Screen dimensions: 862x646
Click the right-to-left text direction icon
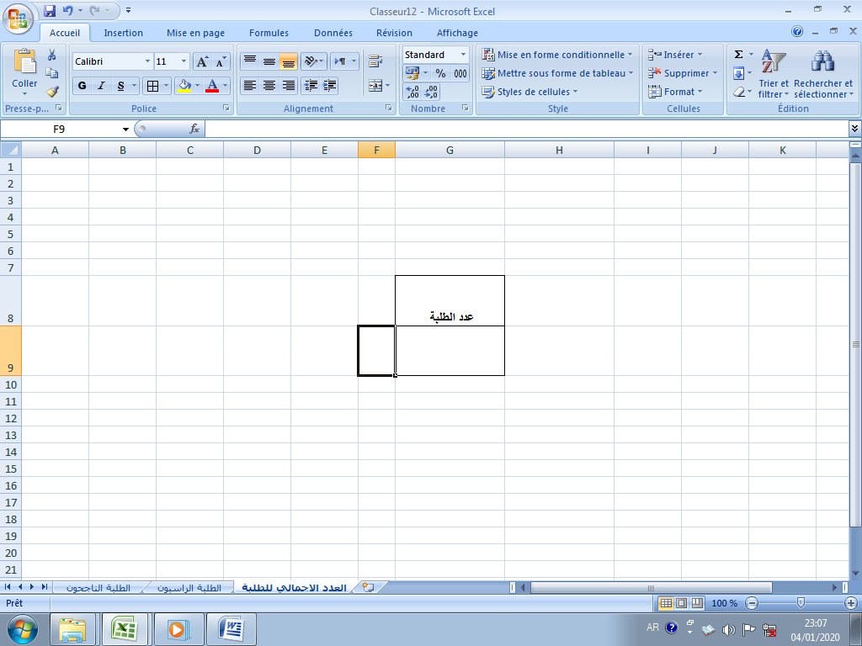coord(340,61)
